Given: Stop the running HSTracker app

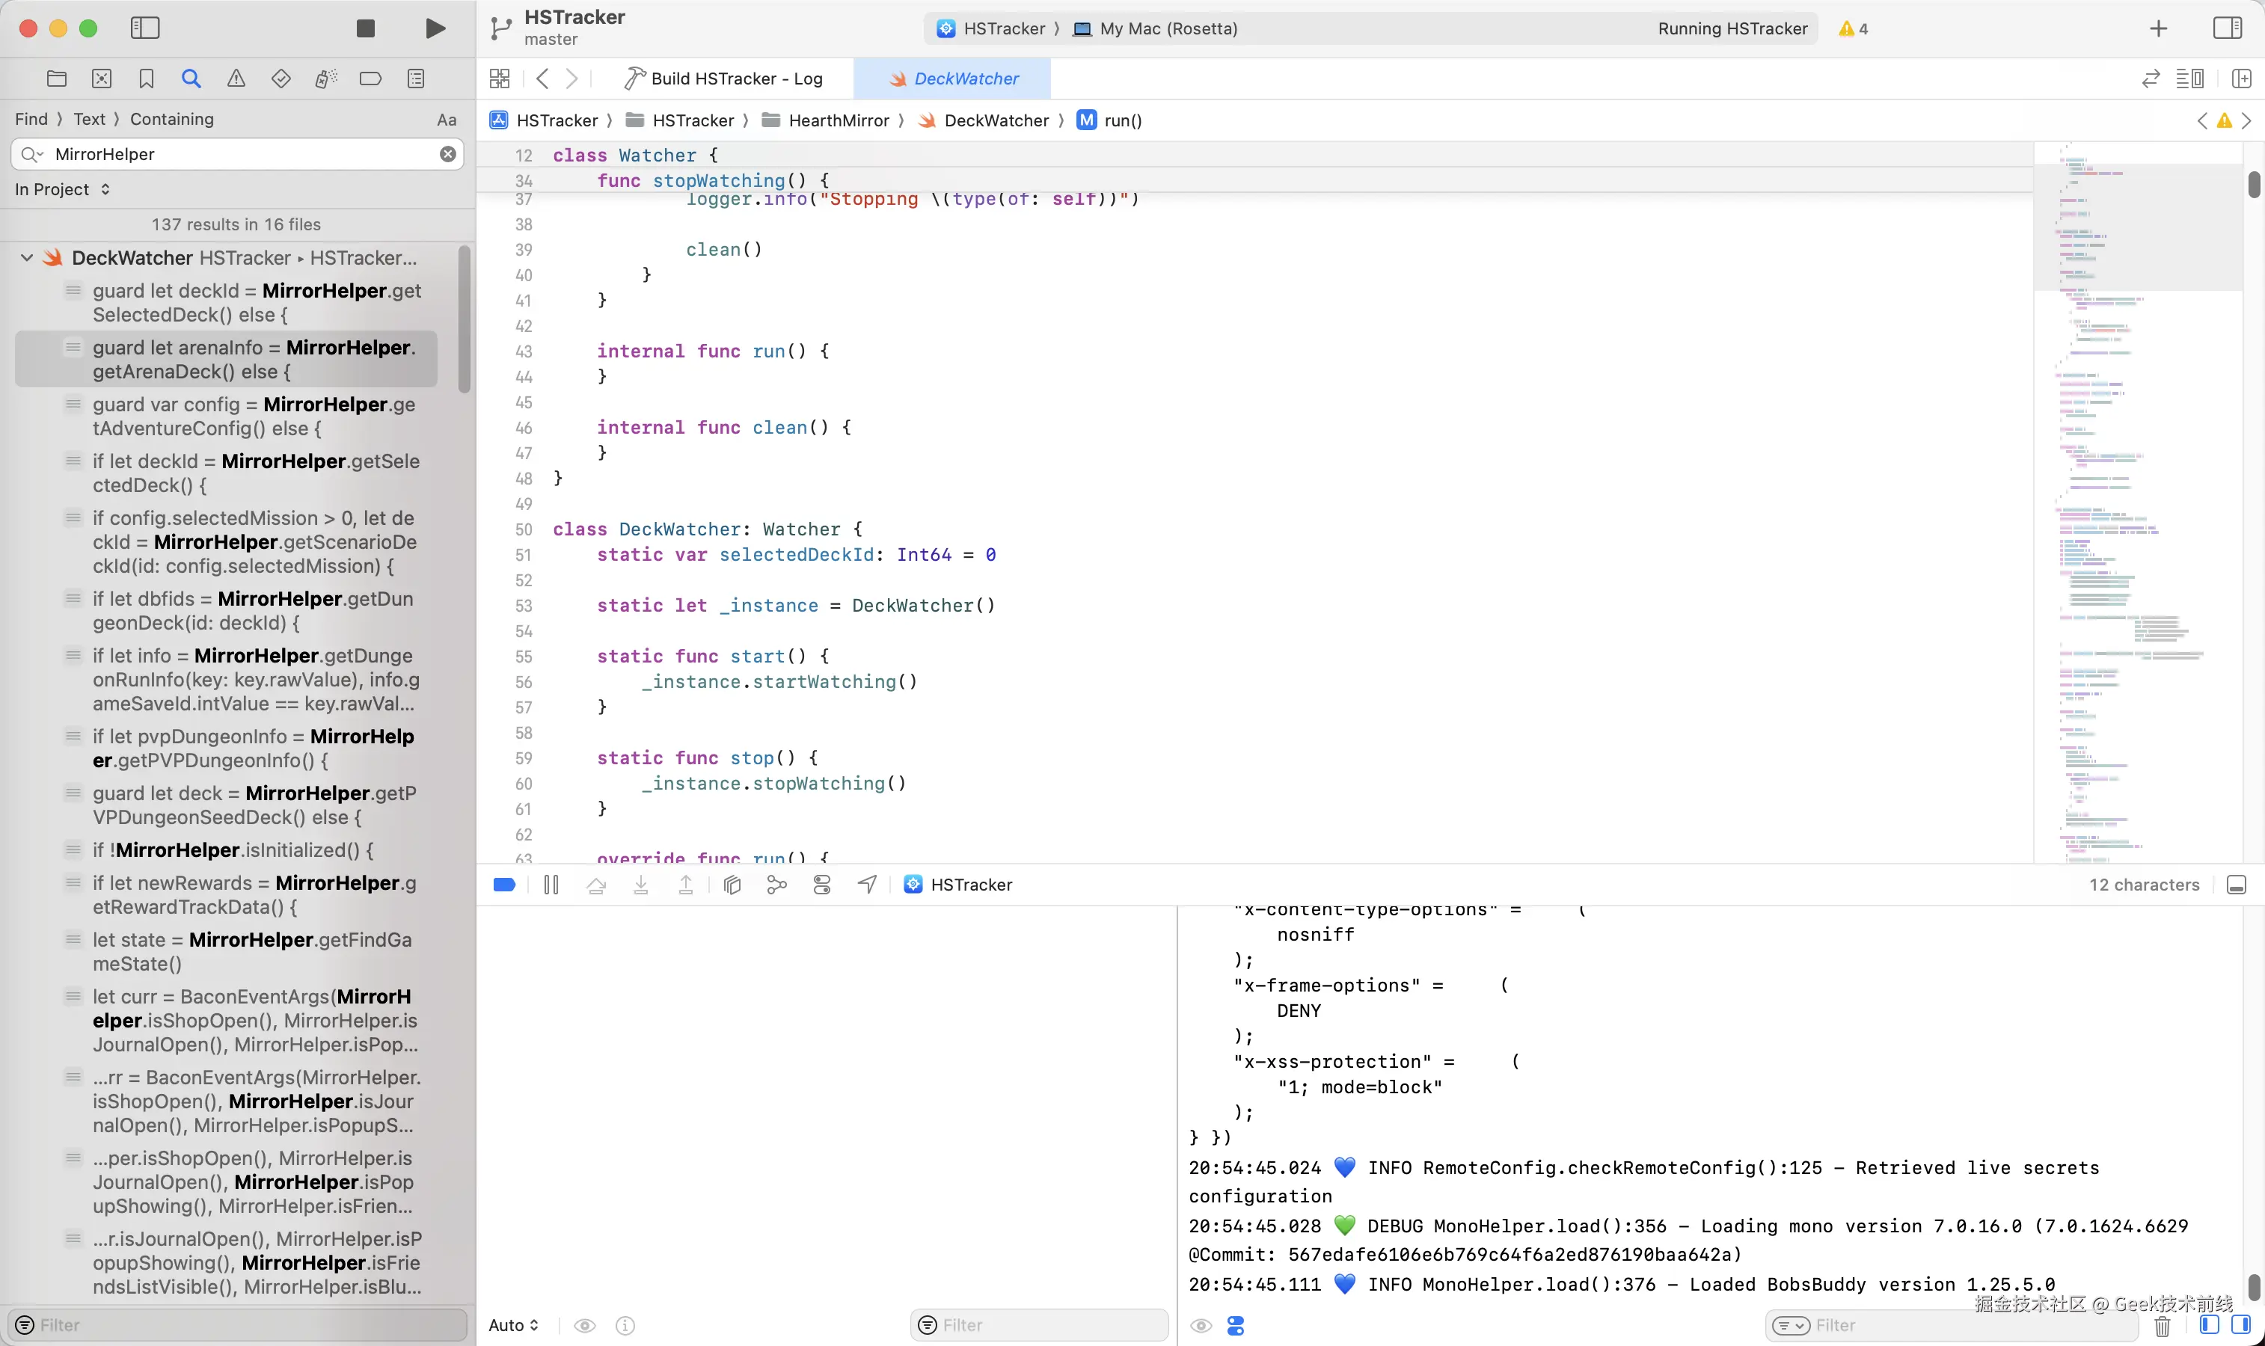Looking at the screenshot, I should click(366, 28).
